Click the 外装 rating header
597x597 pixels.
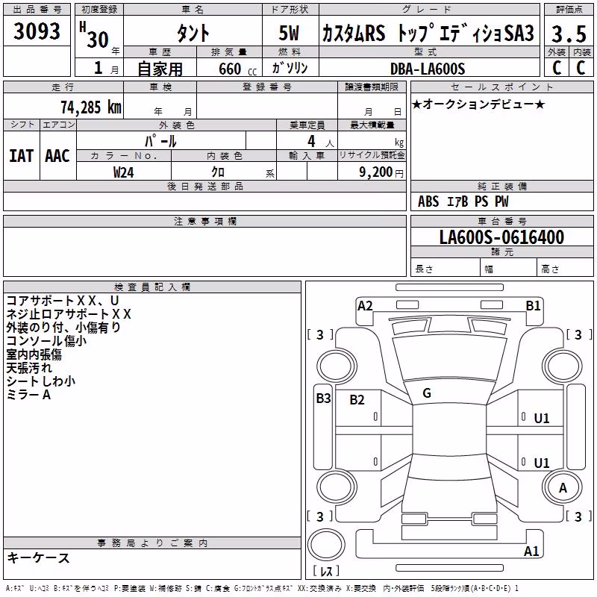(x=557, y=52)
